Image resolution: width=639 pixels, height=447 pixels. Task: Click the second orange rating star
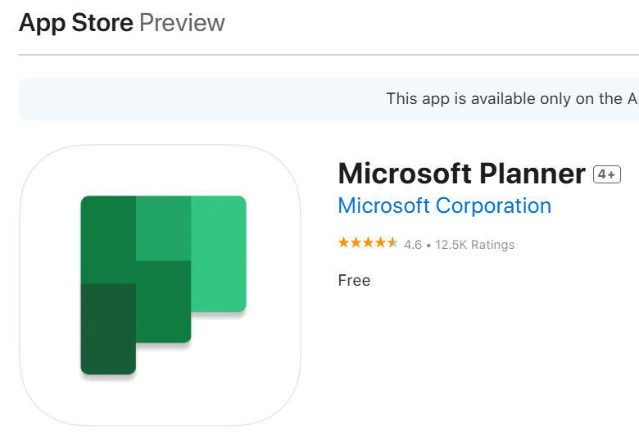[356, 243]
